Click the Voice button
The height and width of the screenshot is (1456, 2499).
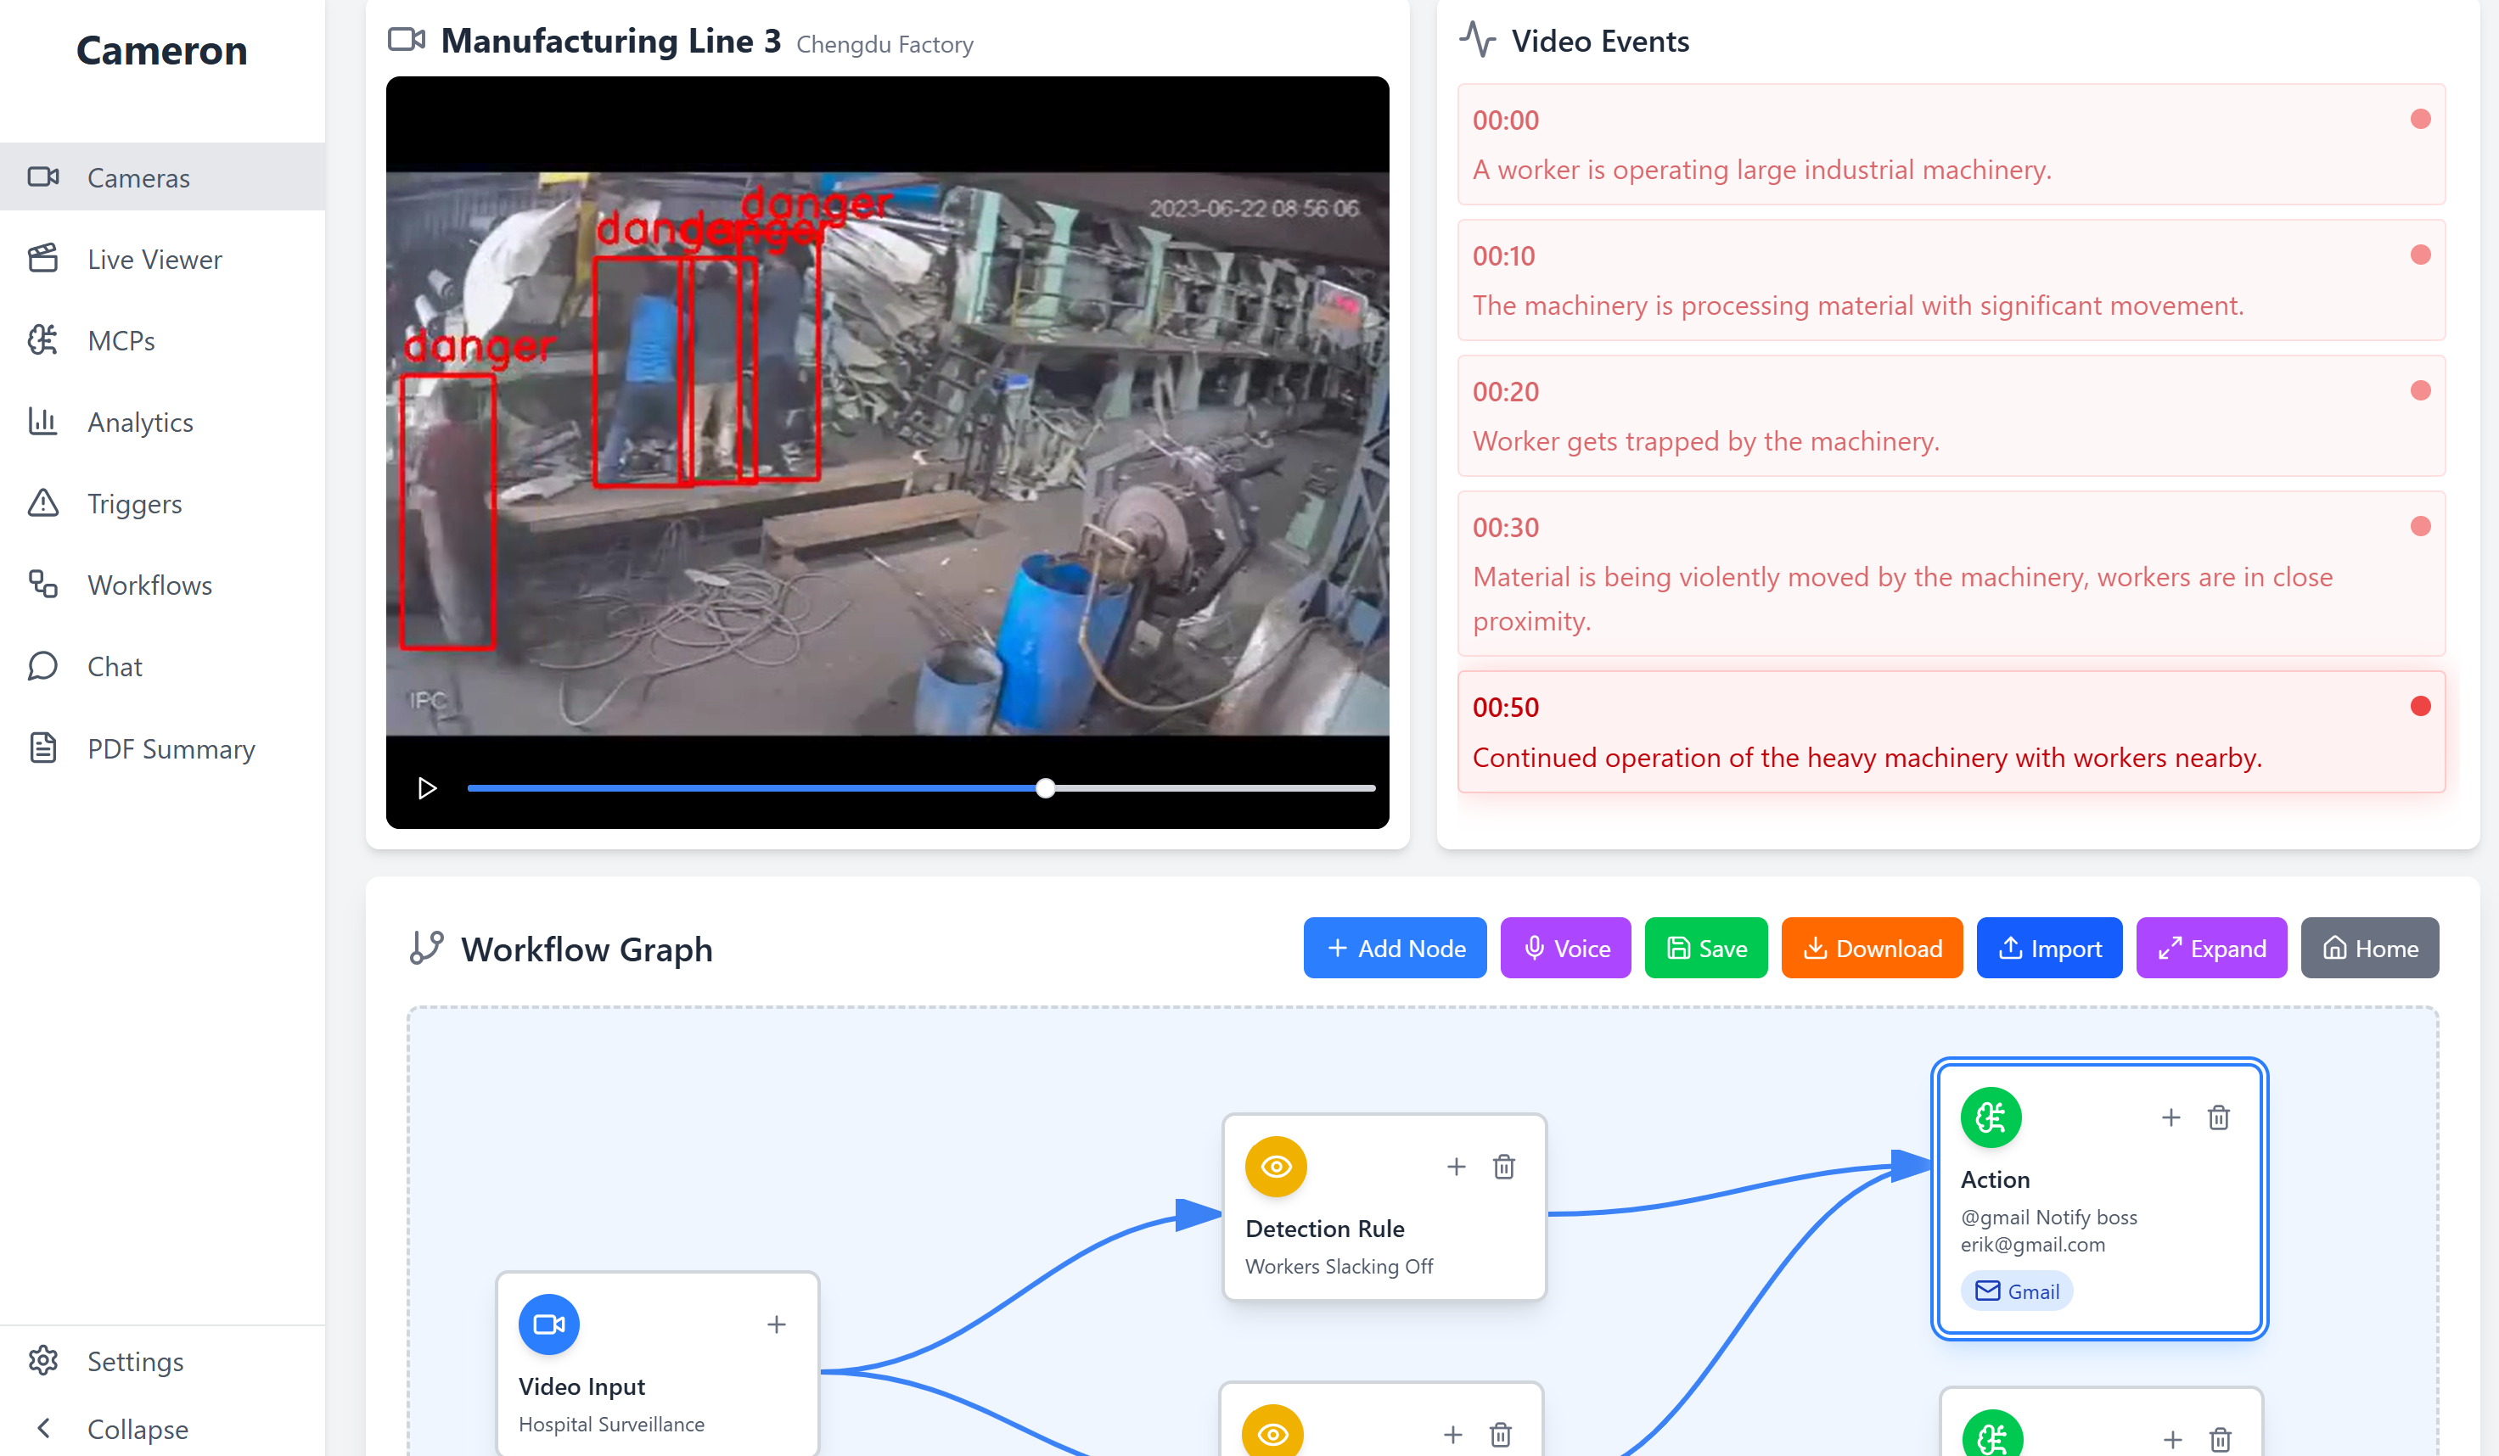click(1565, 949)
